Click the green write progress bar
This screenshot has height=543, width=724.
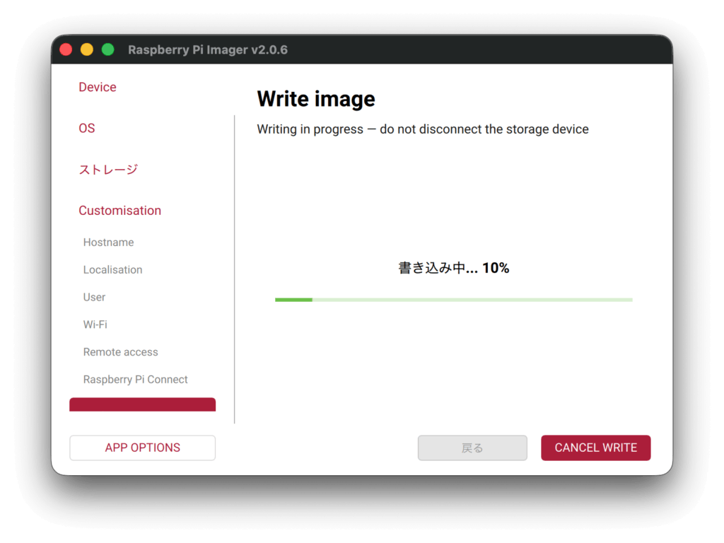pyautogui.click(x=453, y=300)
